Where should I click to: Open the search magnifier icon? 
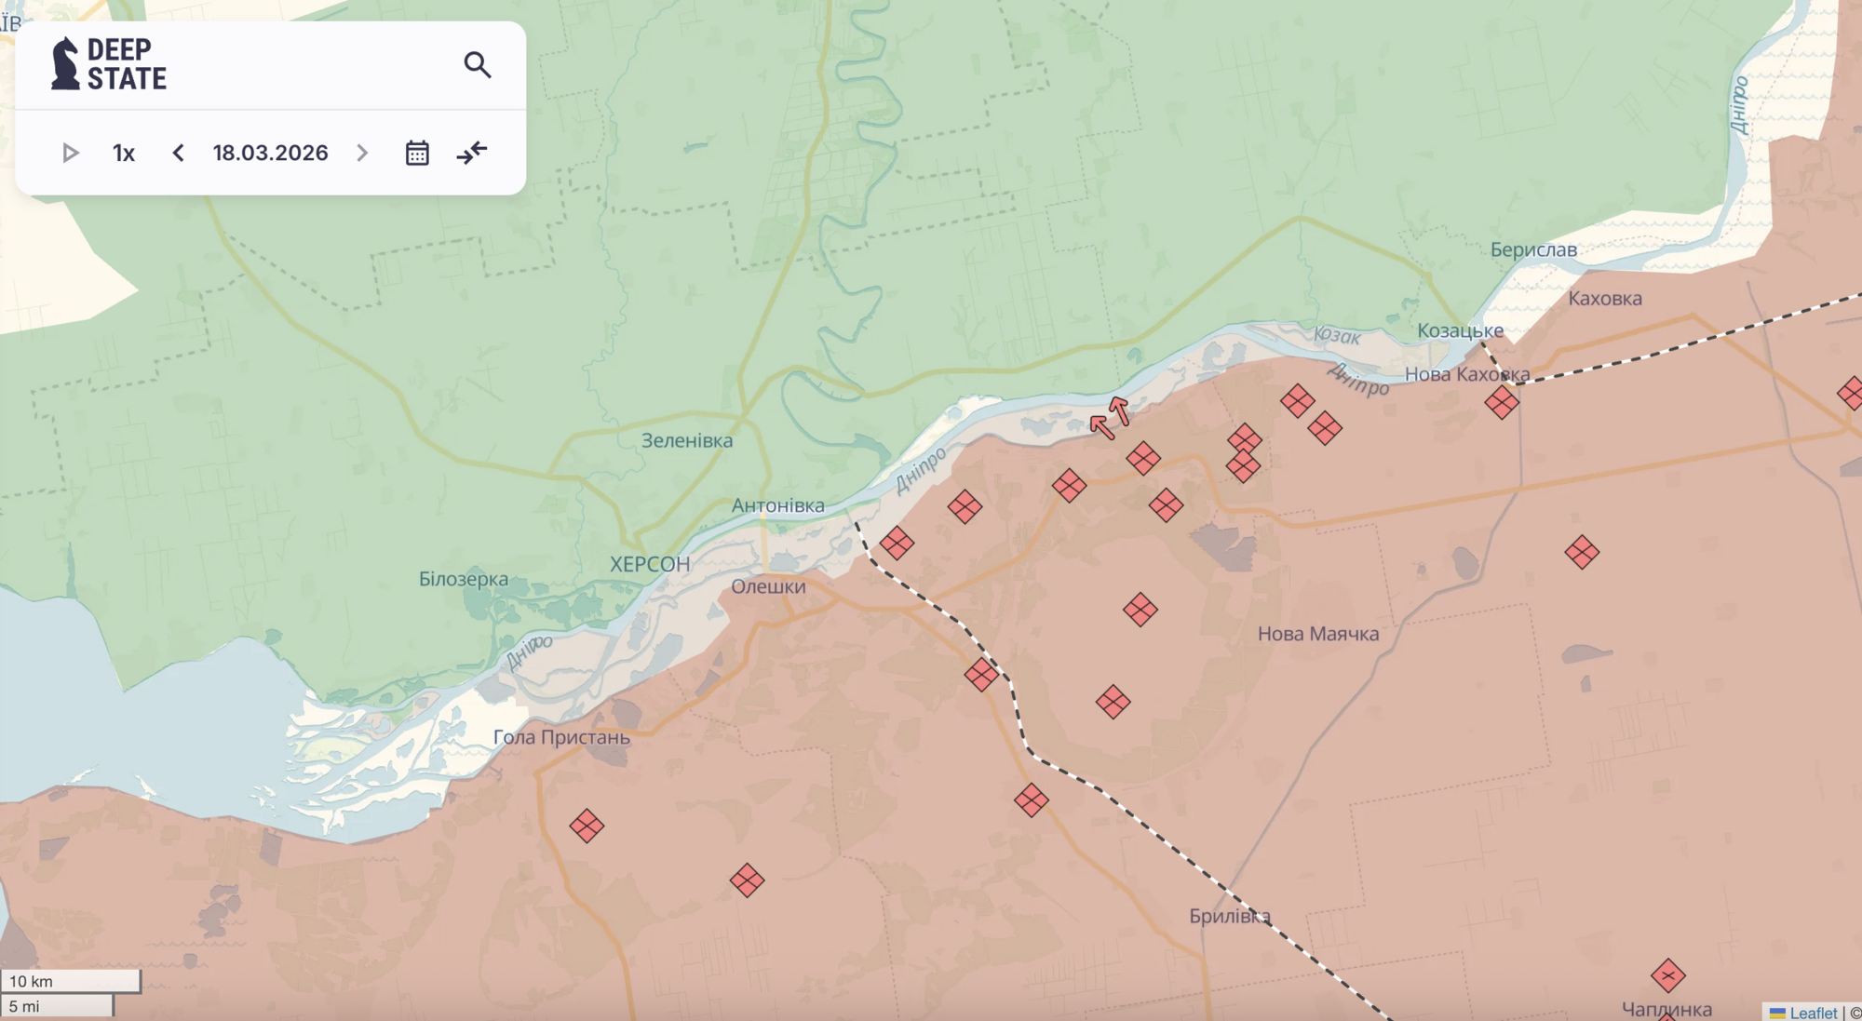point(478,64)
